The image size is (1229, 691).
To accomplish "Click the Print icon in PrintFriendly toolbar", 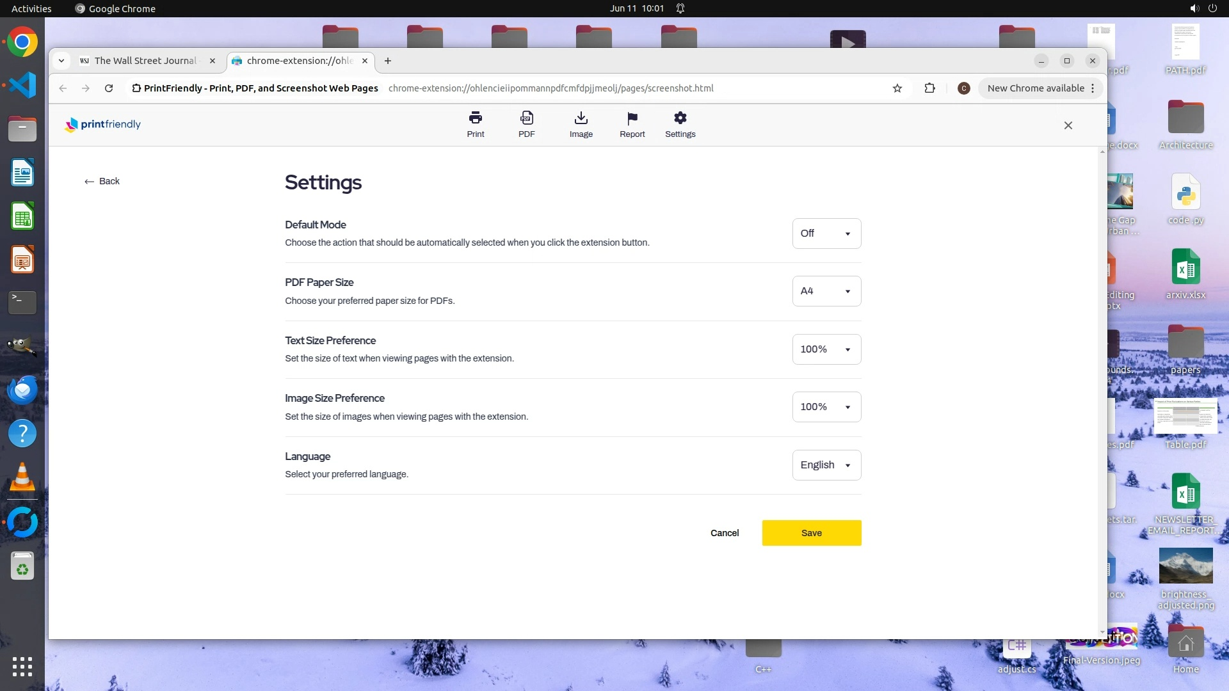I will [475, 118].
